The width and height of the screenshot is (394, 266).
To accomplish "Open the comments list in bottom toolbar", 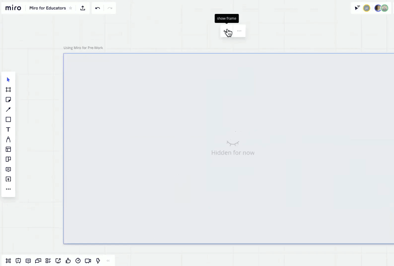I will [28, 261].
